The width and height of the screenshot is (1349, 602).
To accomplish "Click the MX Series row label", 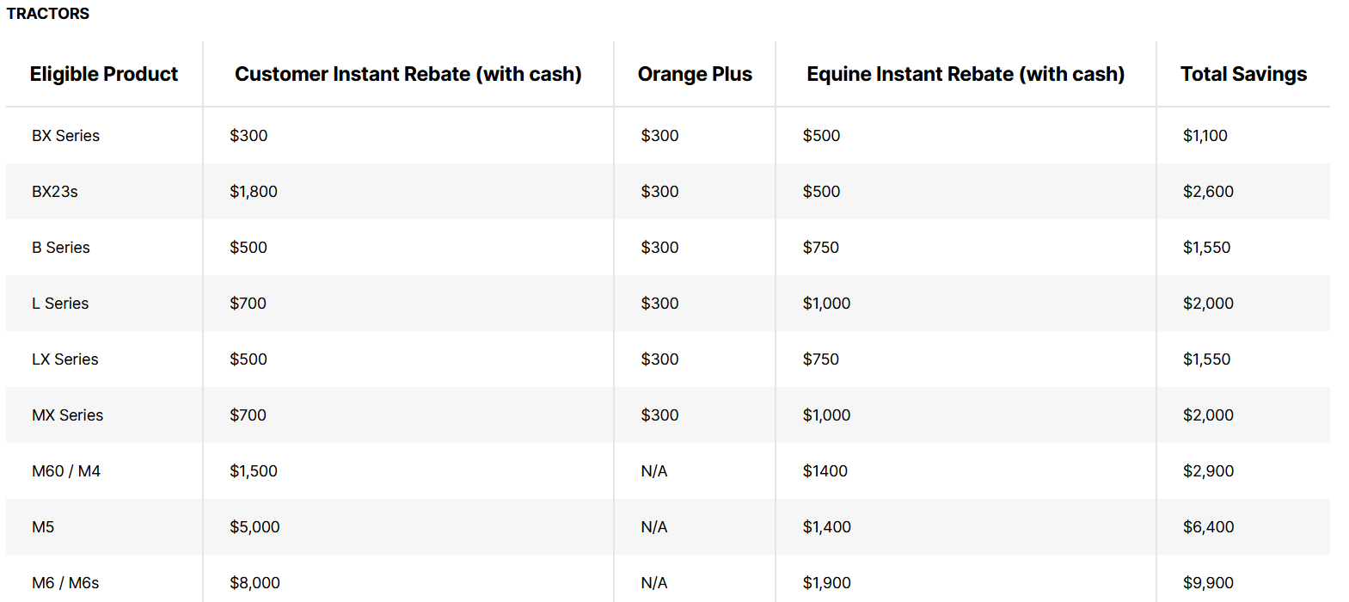I will (x=68, y=415).
